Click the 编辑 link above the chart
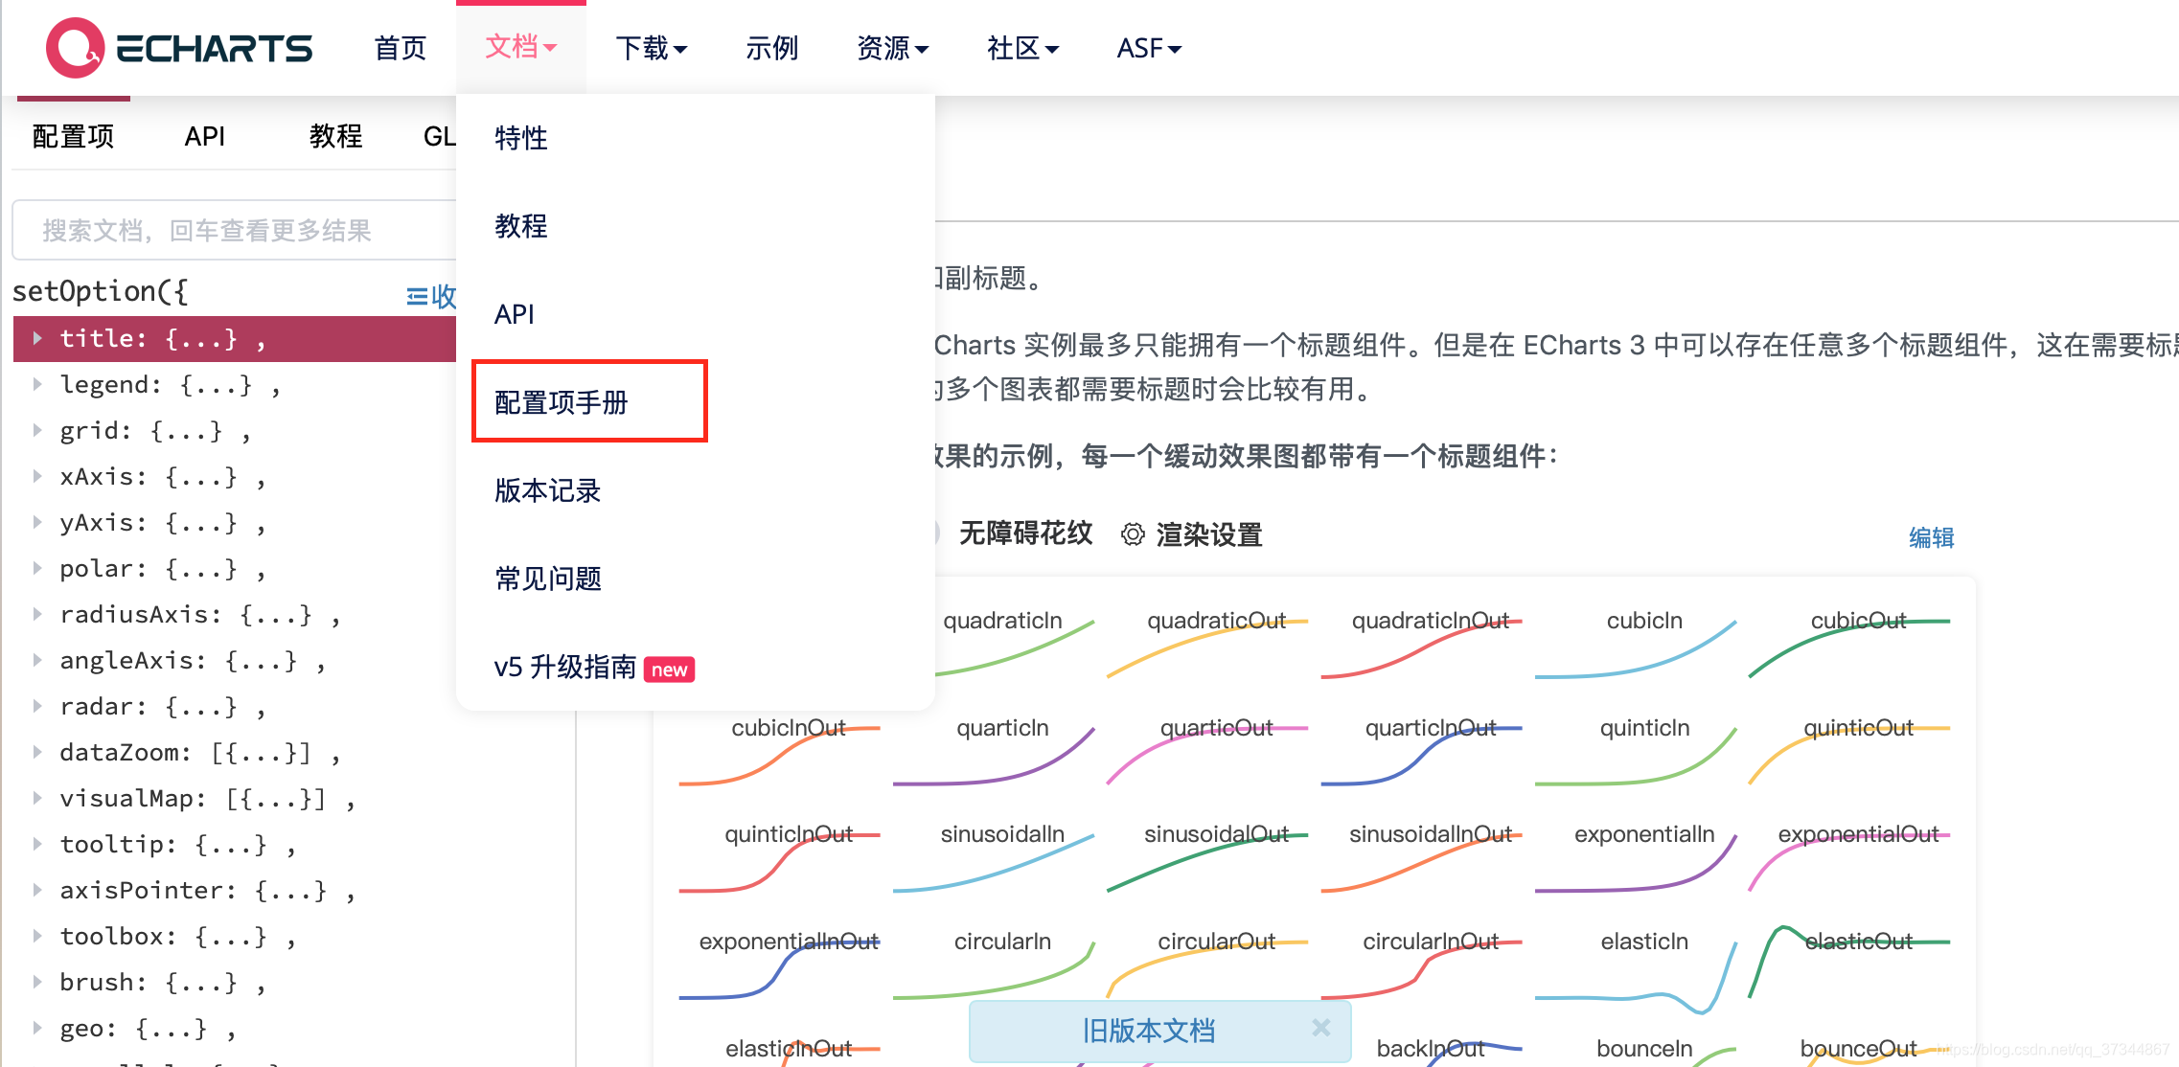Viewport: 2179px width, 1067px height. (x=1933, y=537)
